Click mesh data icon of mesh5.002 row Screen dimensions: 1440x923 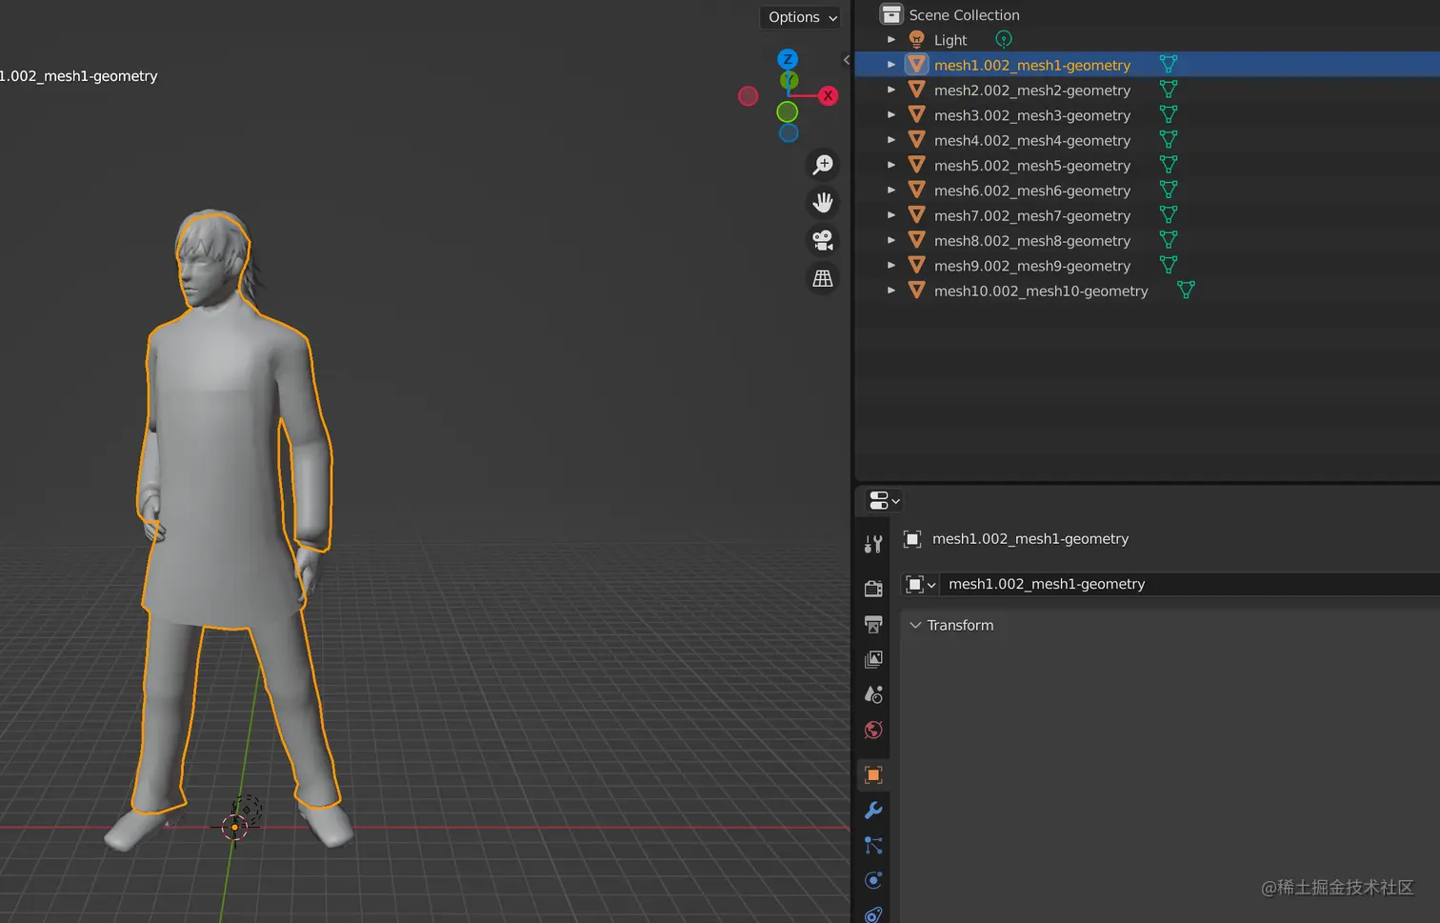[x=1169, y=164]
